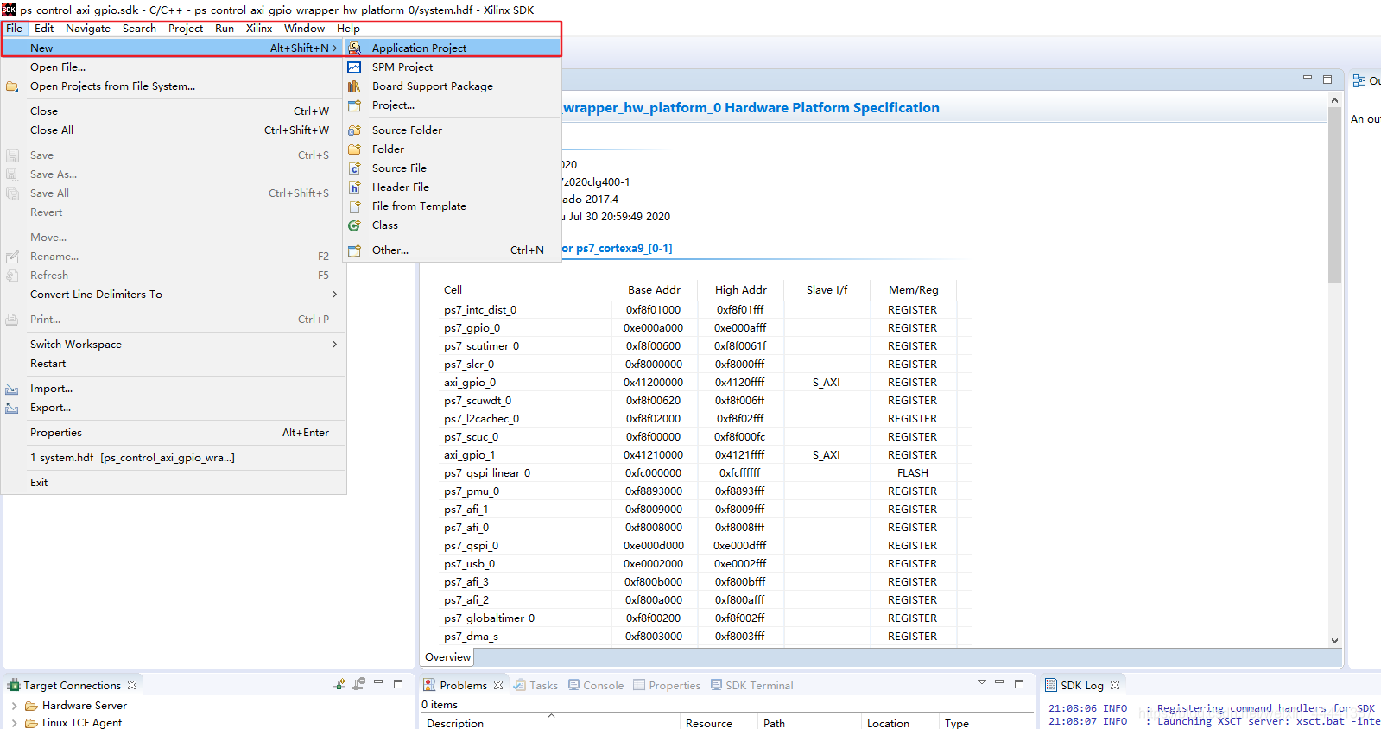
Task: Open the Help menu
Action: 348,29
